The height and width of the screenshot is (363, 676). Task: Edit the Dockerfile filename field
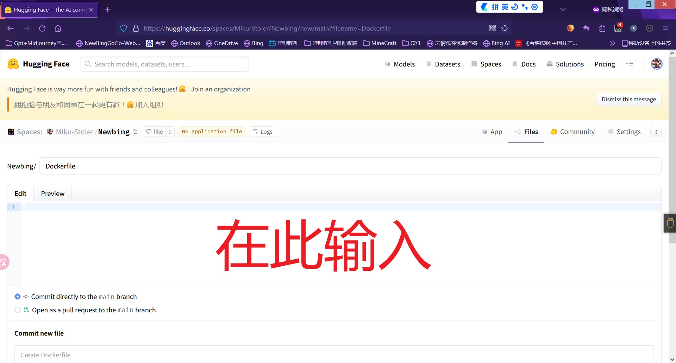350,166
